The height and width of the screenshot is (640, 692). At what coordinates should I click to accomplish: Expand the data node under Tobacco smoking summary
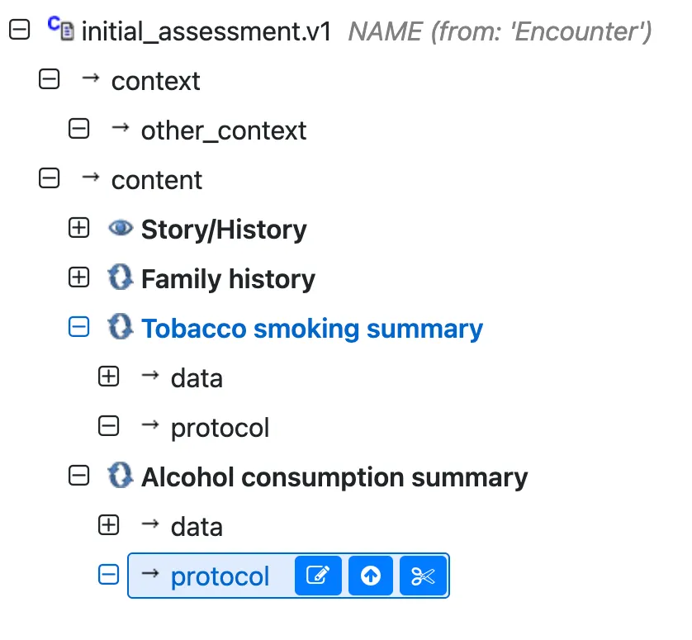click(108, 377)
